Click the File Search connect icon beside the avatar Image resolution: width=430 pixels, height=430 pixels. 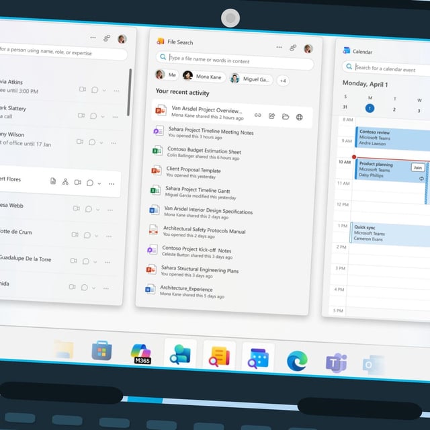293,48
